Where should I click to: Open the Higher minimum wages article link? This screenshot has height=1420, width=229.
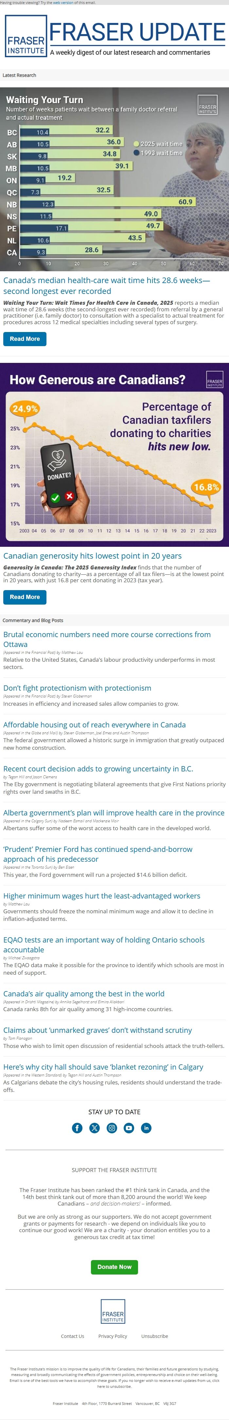click(x=102, y=896)
